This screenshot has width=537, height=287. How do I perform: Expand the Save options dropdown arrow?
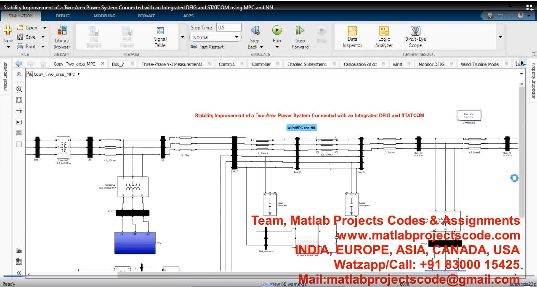44,37
